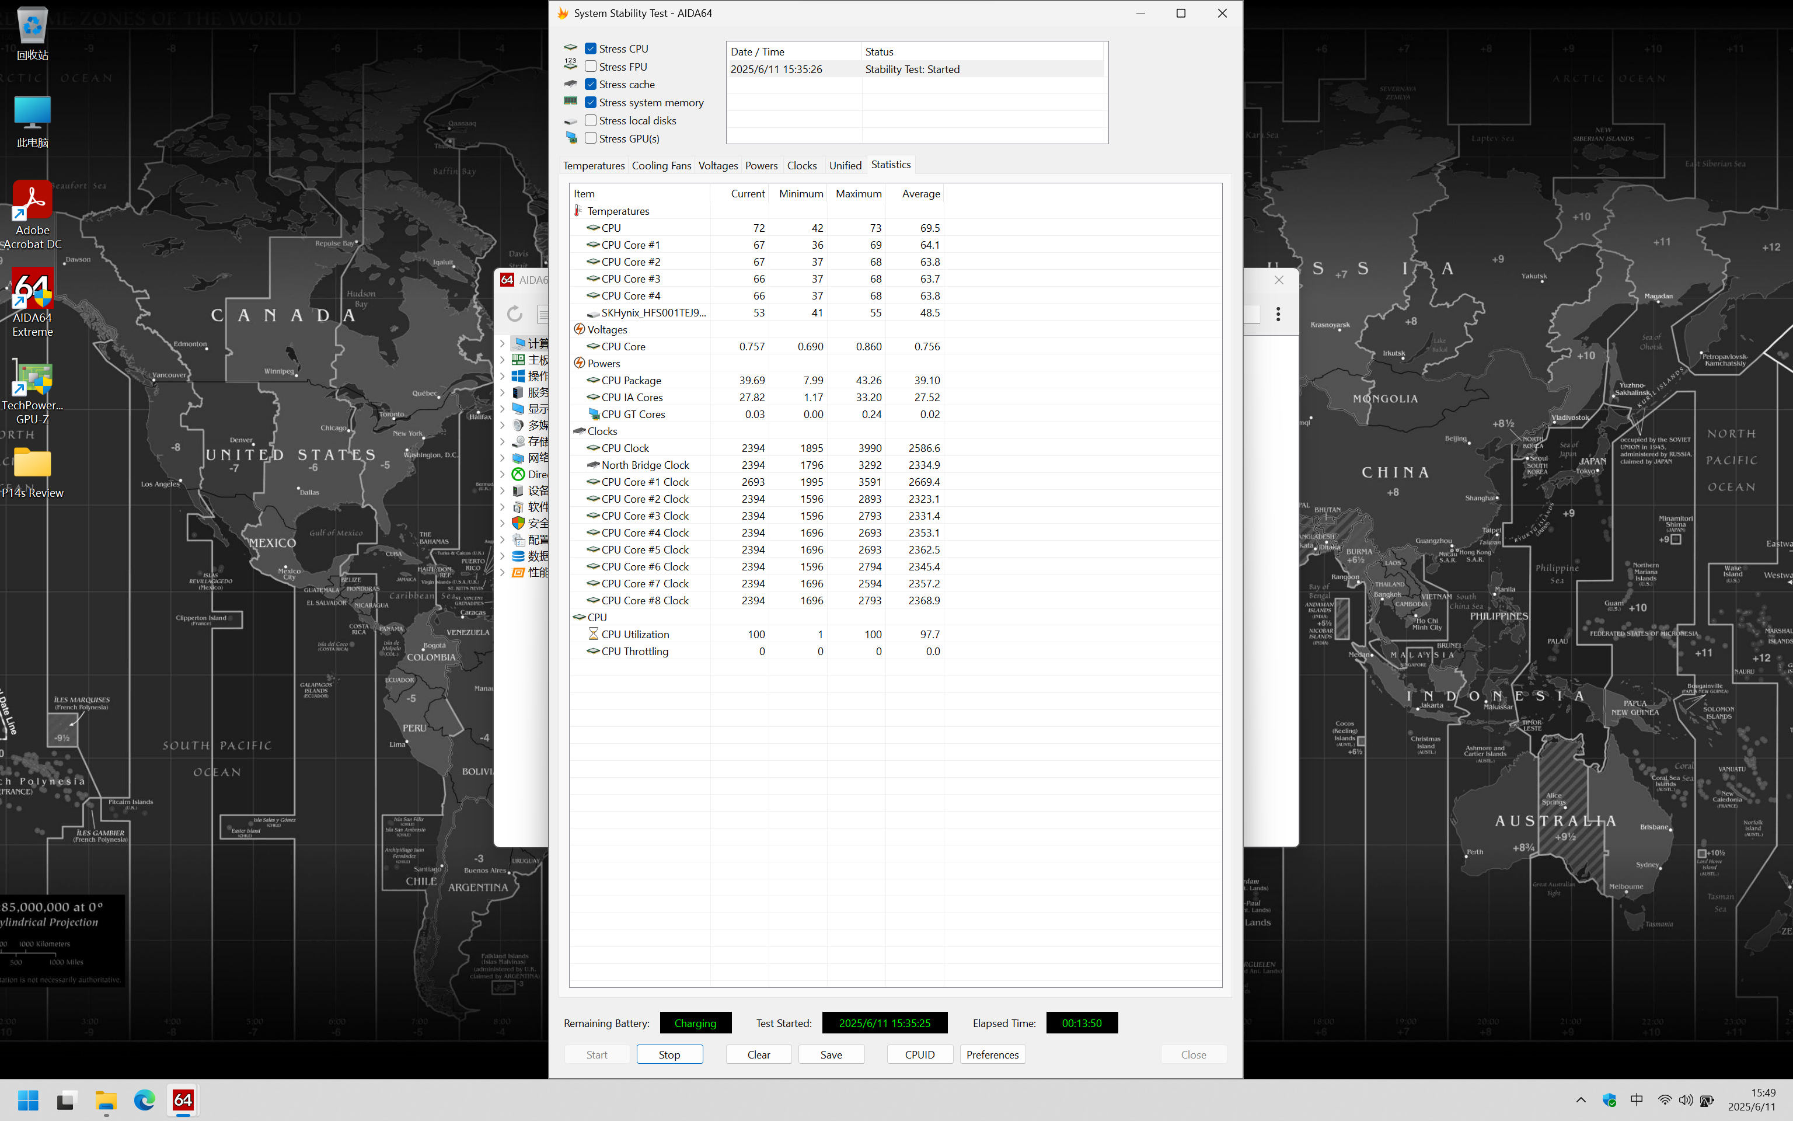Click the SKHynix drive icon in statistics
This screenshot has width=1793, height=1121.
tap(594, 313)
